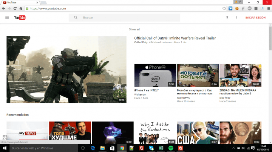Image resolution: width=272 pixels, height=152 pixels.
Task: Switch to Chrome in the taskbar
Action: coord(122,148)
